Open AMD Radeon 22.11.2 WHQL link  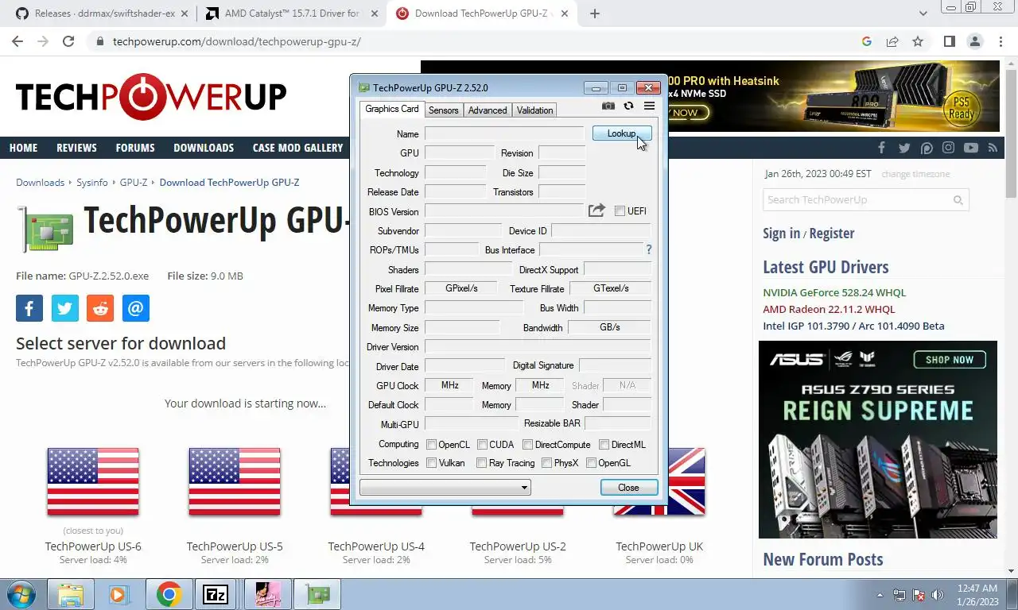(829, 309)
